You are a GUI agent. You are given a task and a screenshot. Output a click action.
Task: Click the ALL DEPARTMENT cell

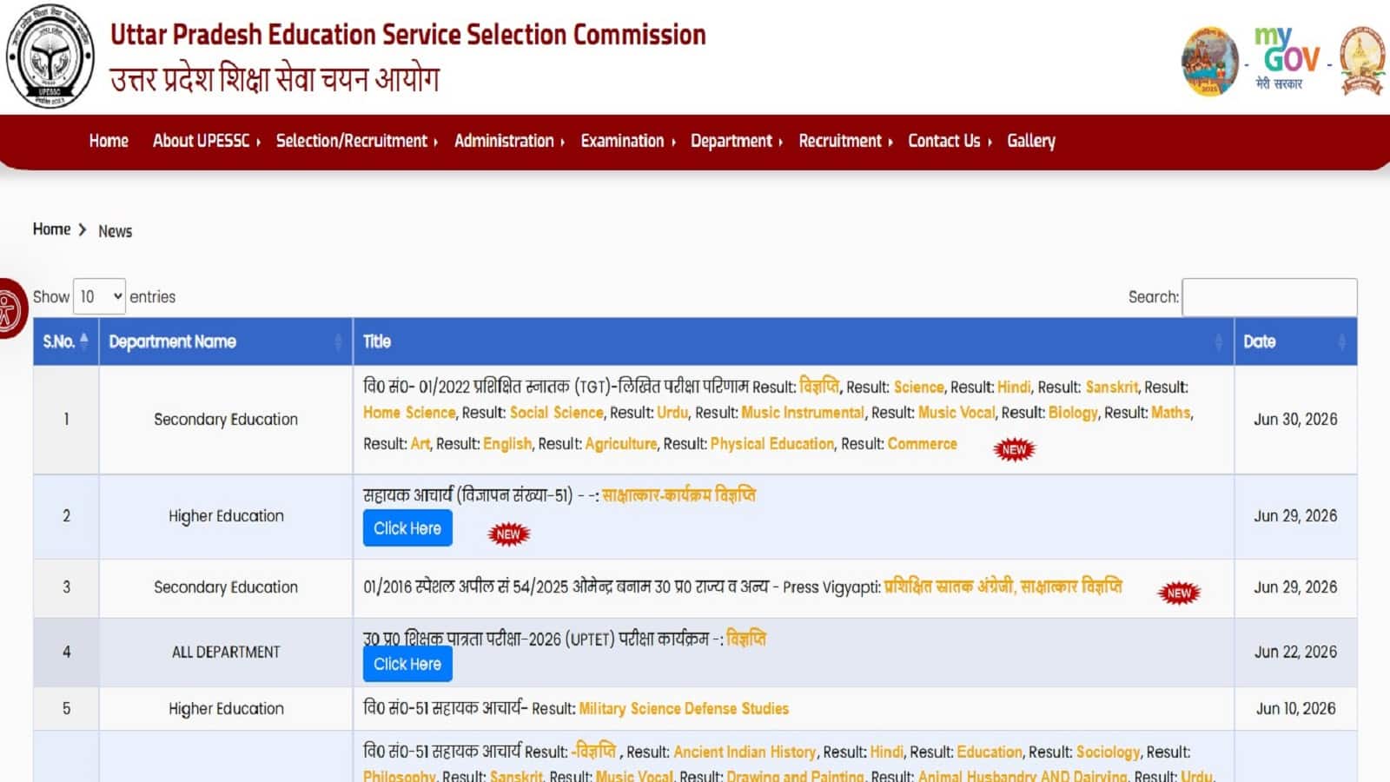(226, 653)
